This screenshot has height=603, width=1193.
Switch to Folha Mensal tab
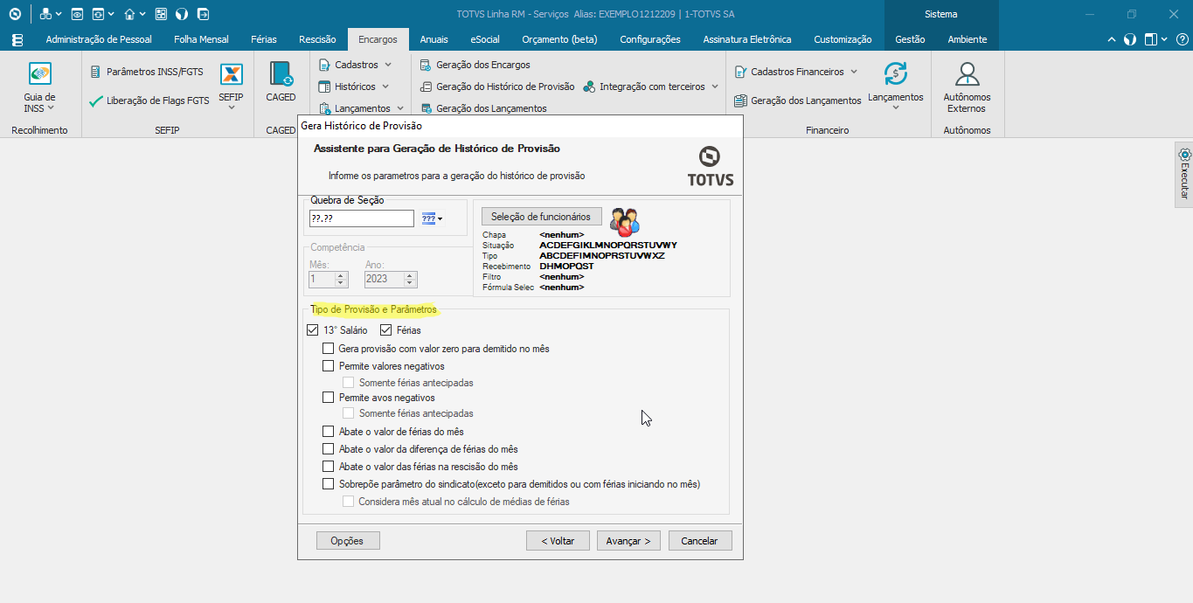click(201, 39)
